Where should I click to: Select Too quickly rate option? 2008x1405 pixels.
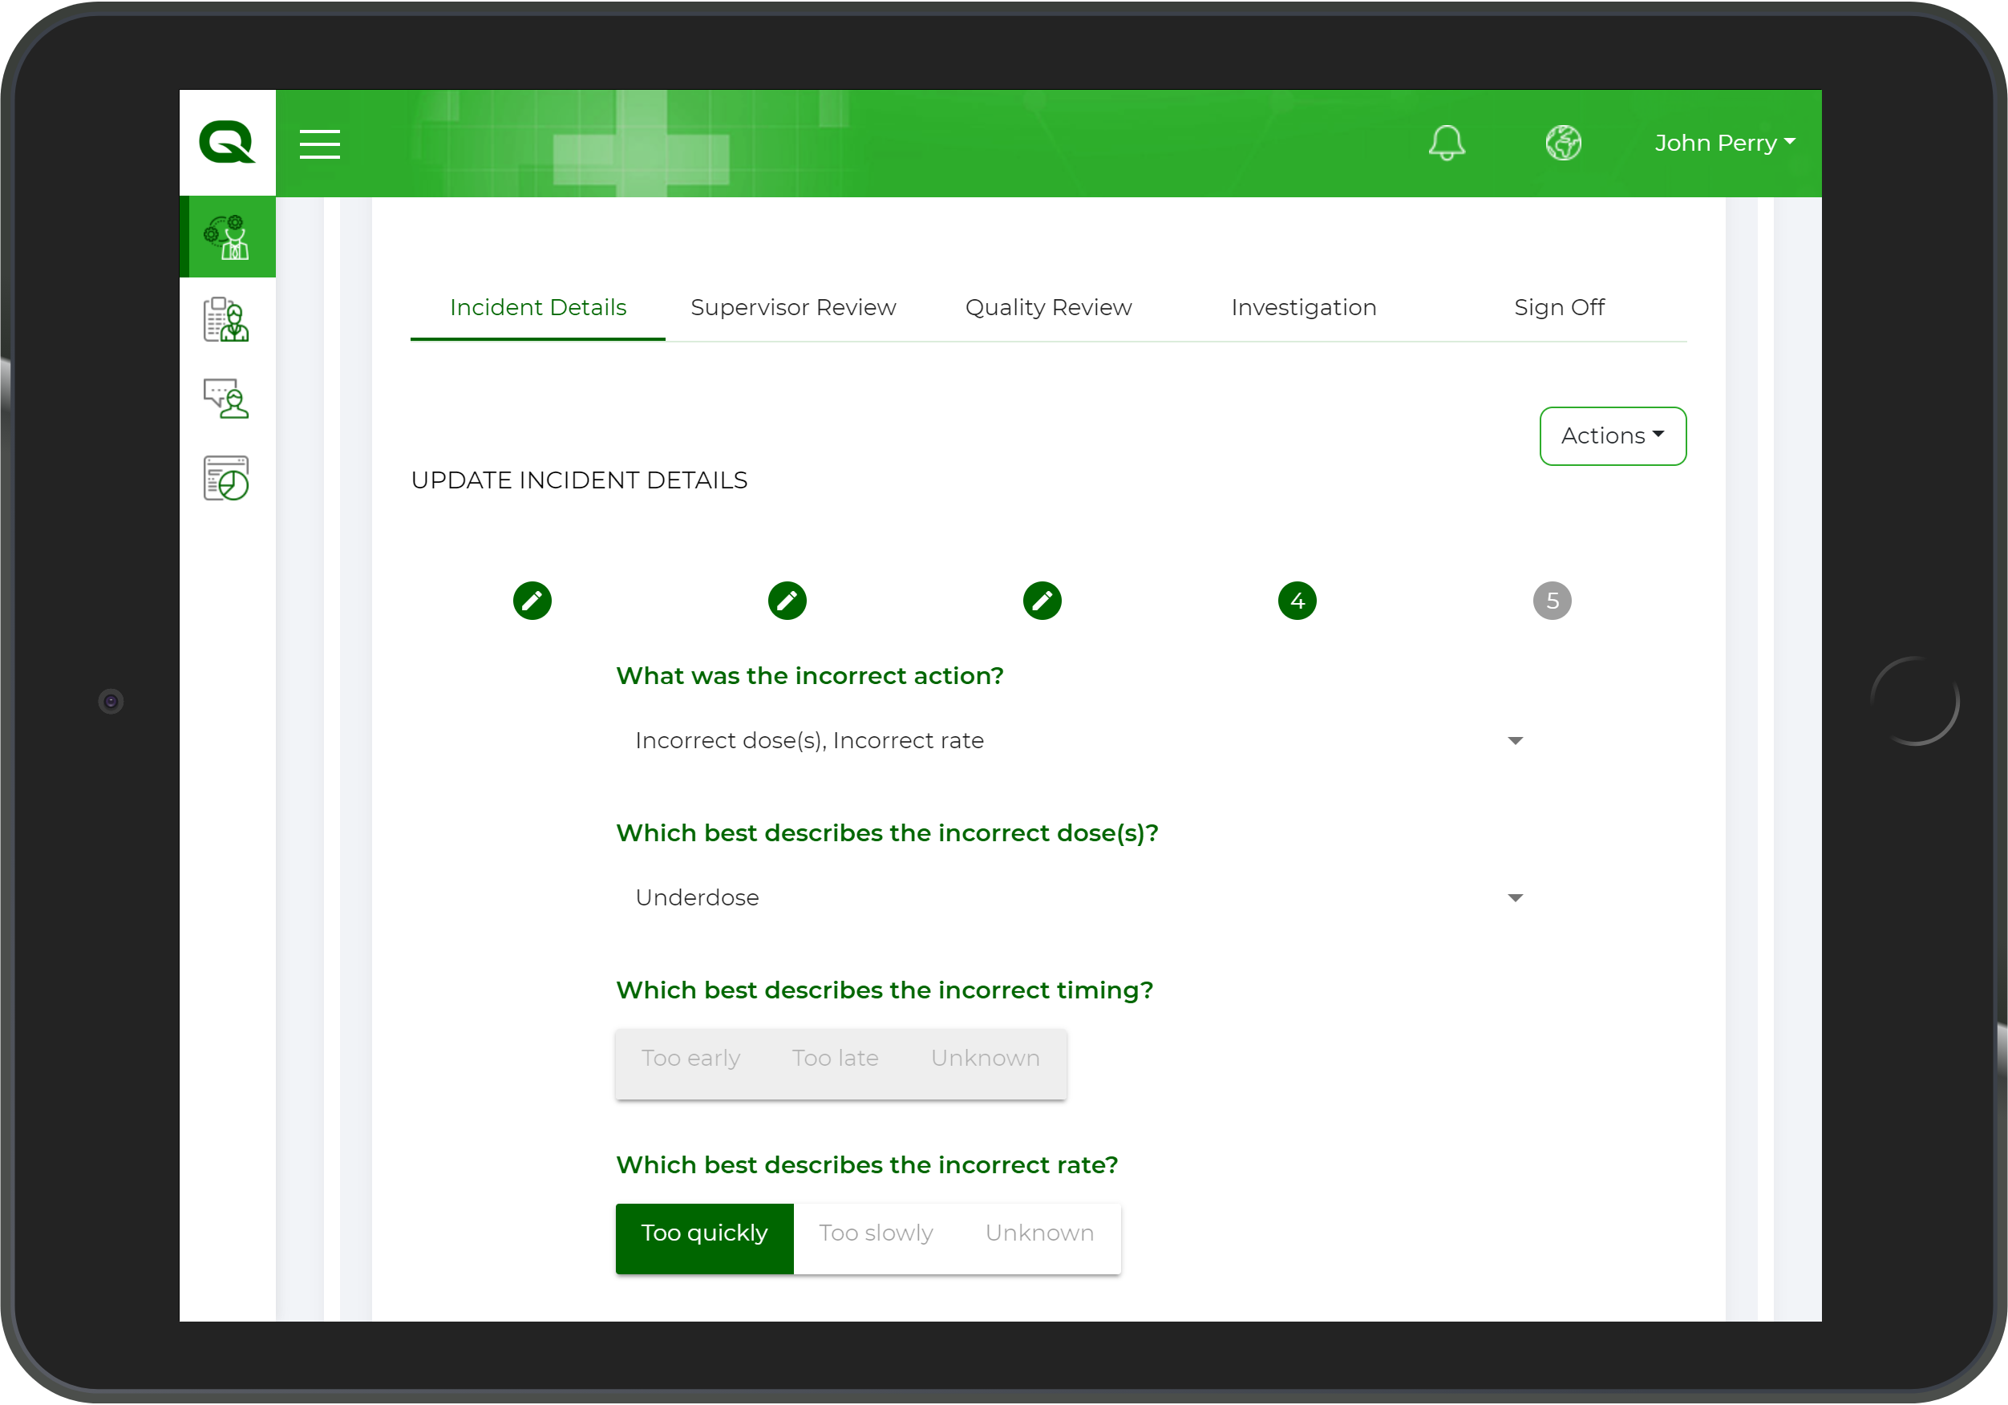[x=704, y=1233]
